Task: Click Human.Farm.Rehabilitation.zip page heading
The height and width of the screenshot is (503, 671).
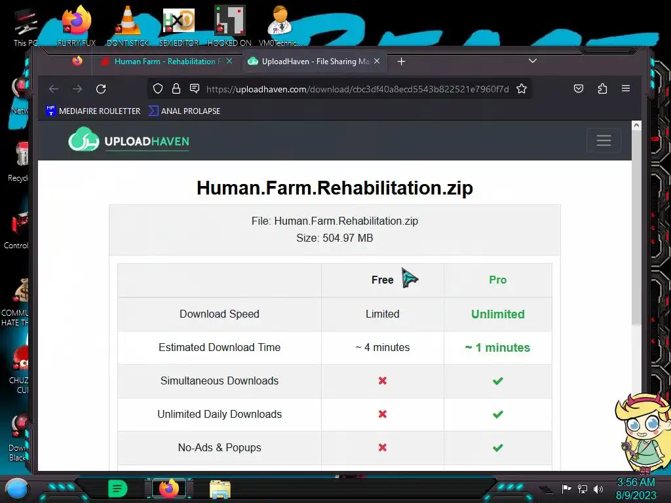Action: coord(335,188)
